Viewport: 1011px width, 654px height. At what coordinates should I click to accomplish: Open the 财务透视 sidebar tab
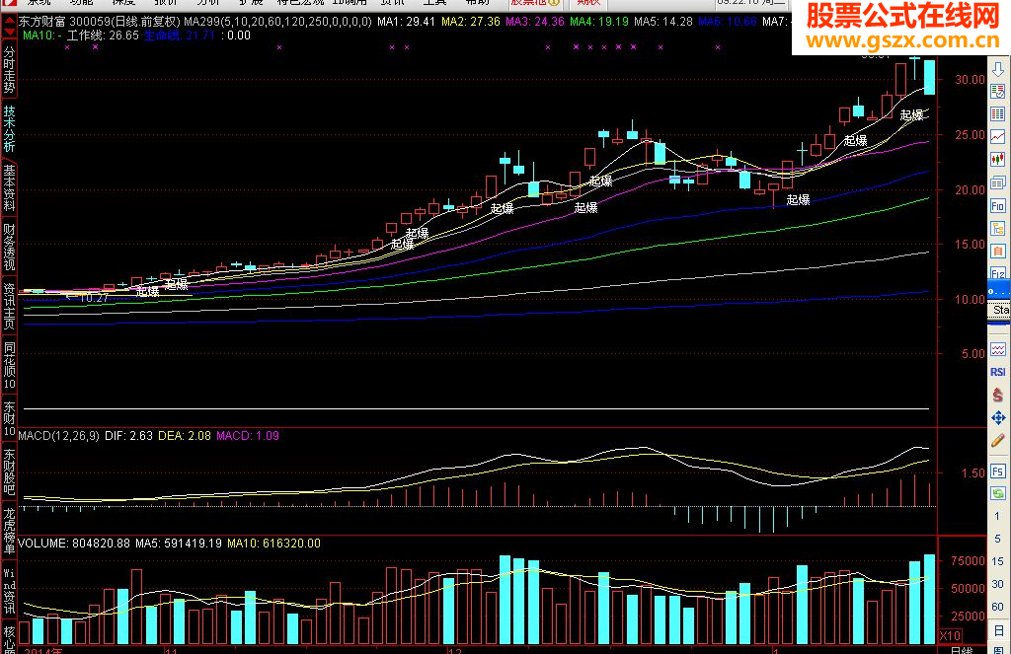coord(9,247)
